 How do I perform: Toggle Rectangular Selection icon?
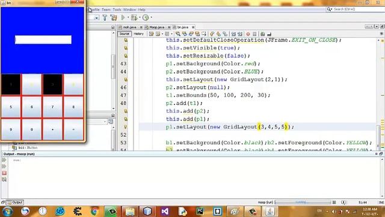204,34
